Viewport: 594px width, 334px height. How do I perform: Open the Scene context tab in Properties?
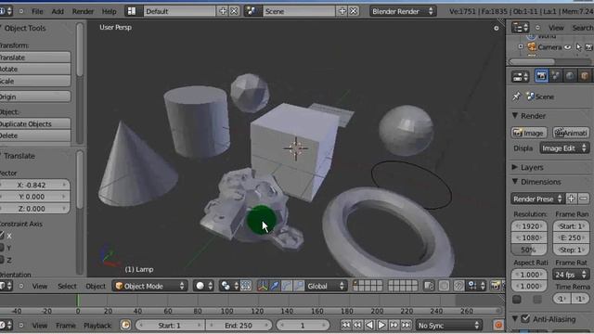(556, 76)
